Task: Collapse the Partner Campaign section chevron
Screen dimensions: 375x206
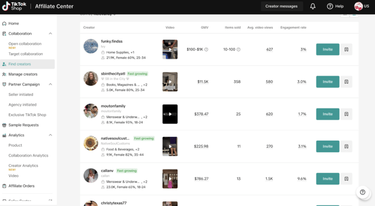Action: point(50,85)
